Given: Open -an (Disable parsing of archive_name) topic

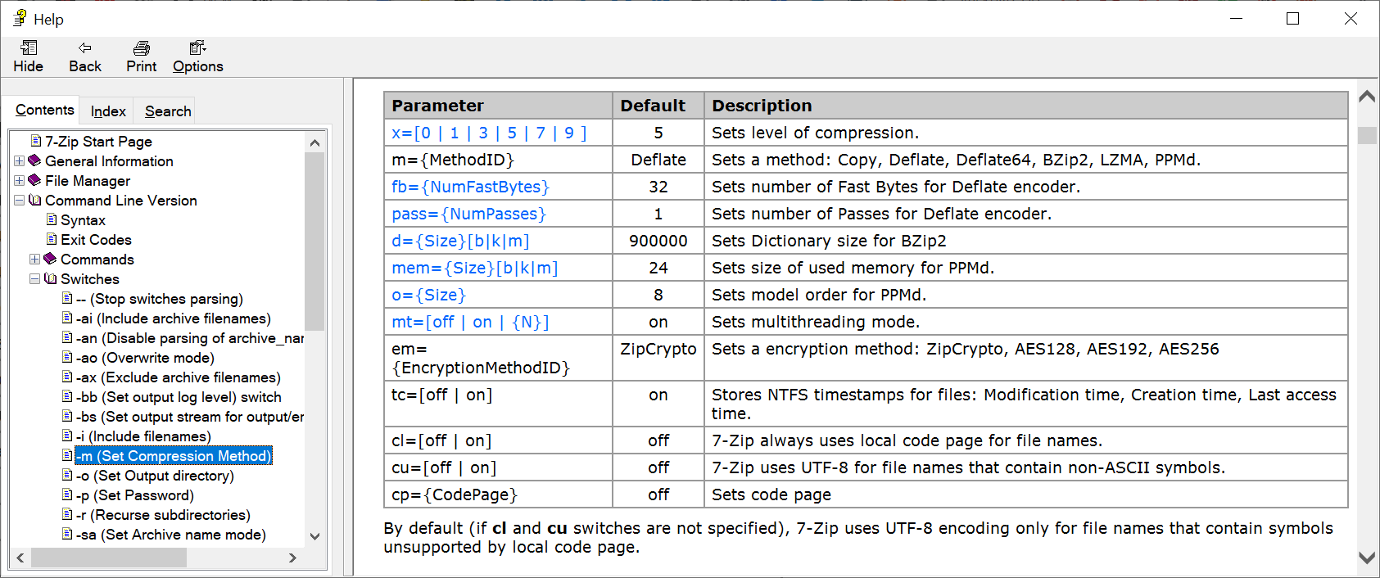Looking at the screenshot, I should pos(190,338).
